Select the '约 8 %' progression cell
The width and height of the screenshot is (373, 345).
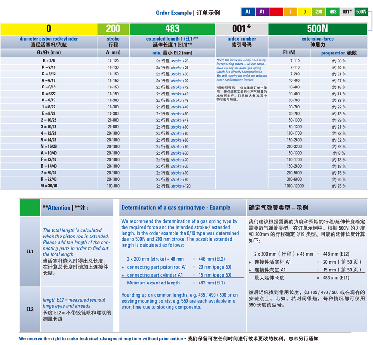pos(339,153)
